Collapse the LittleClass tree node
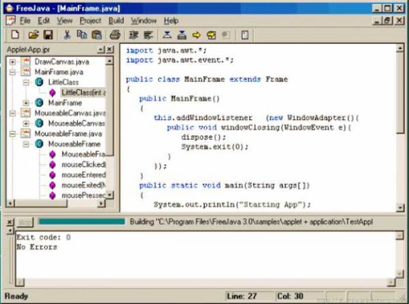 point(26,83)
